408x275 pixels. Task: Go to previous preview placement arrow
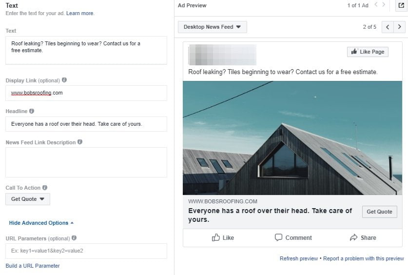pos(388,27)
